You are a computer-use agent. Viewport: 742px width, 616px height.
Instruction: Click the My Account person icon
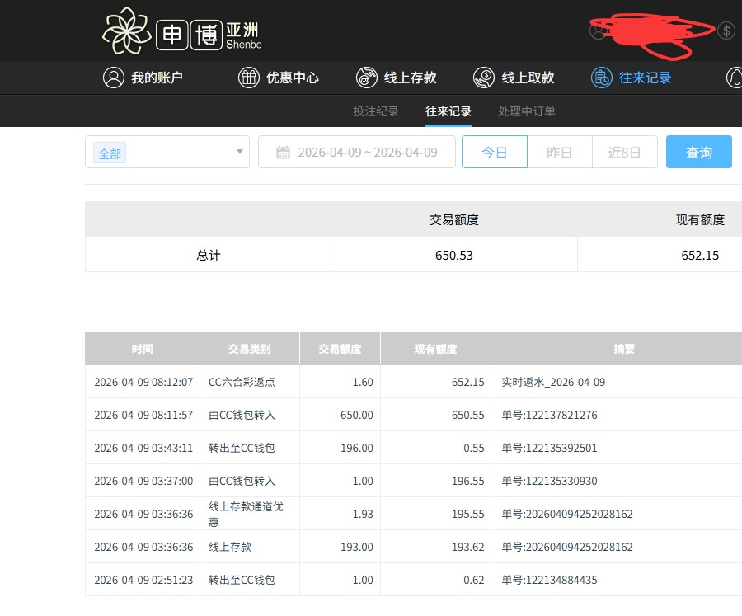pyautogui.click(x=113, y=78)
